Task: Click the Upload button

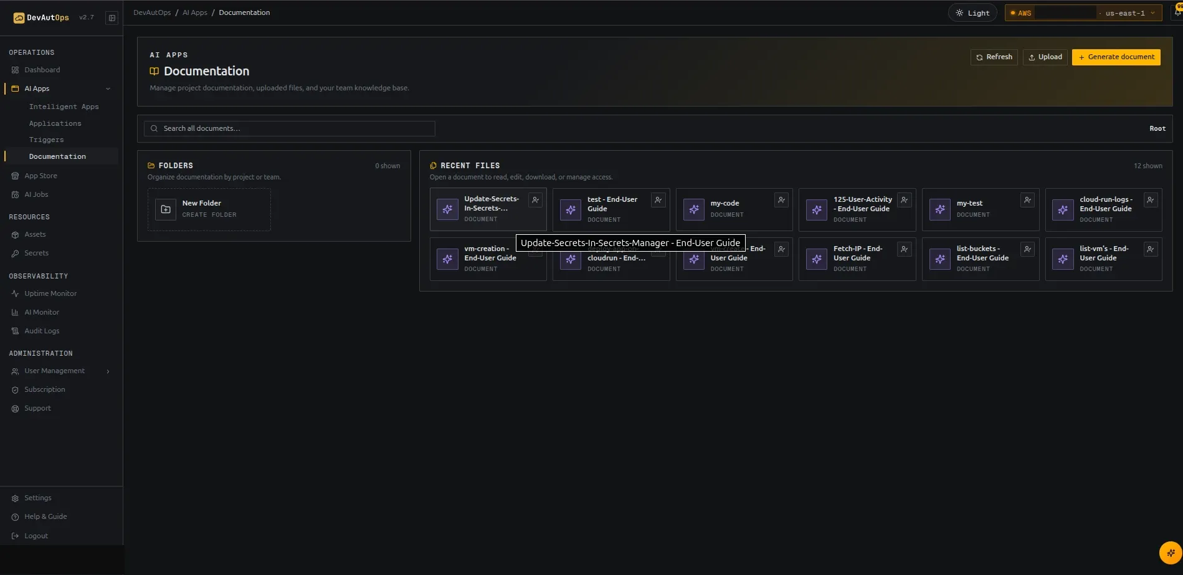Action: [1045, 57]
